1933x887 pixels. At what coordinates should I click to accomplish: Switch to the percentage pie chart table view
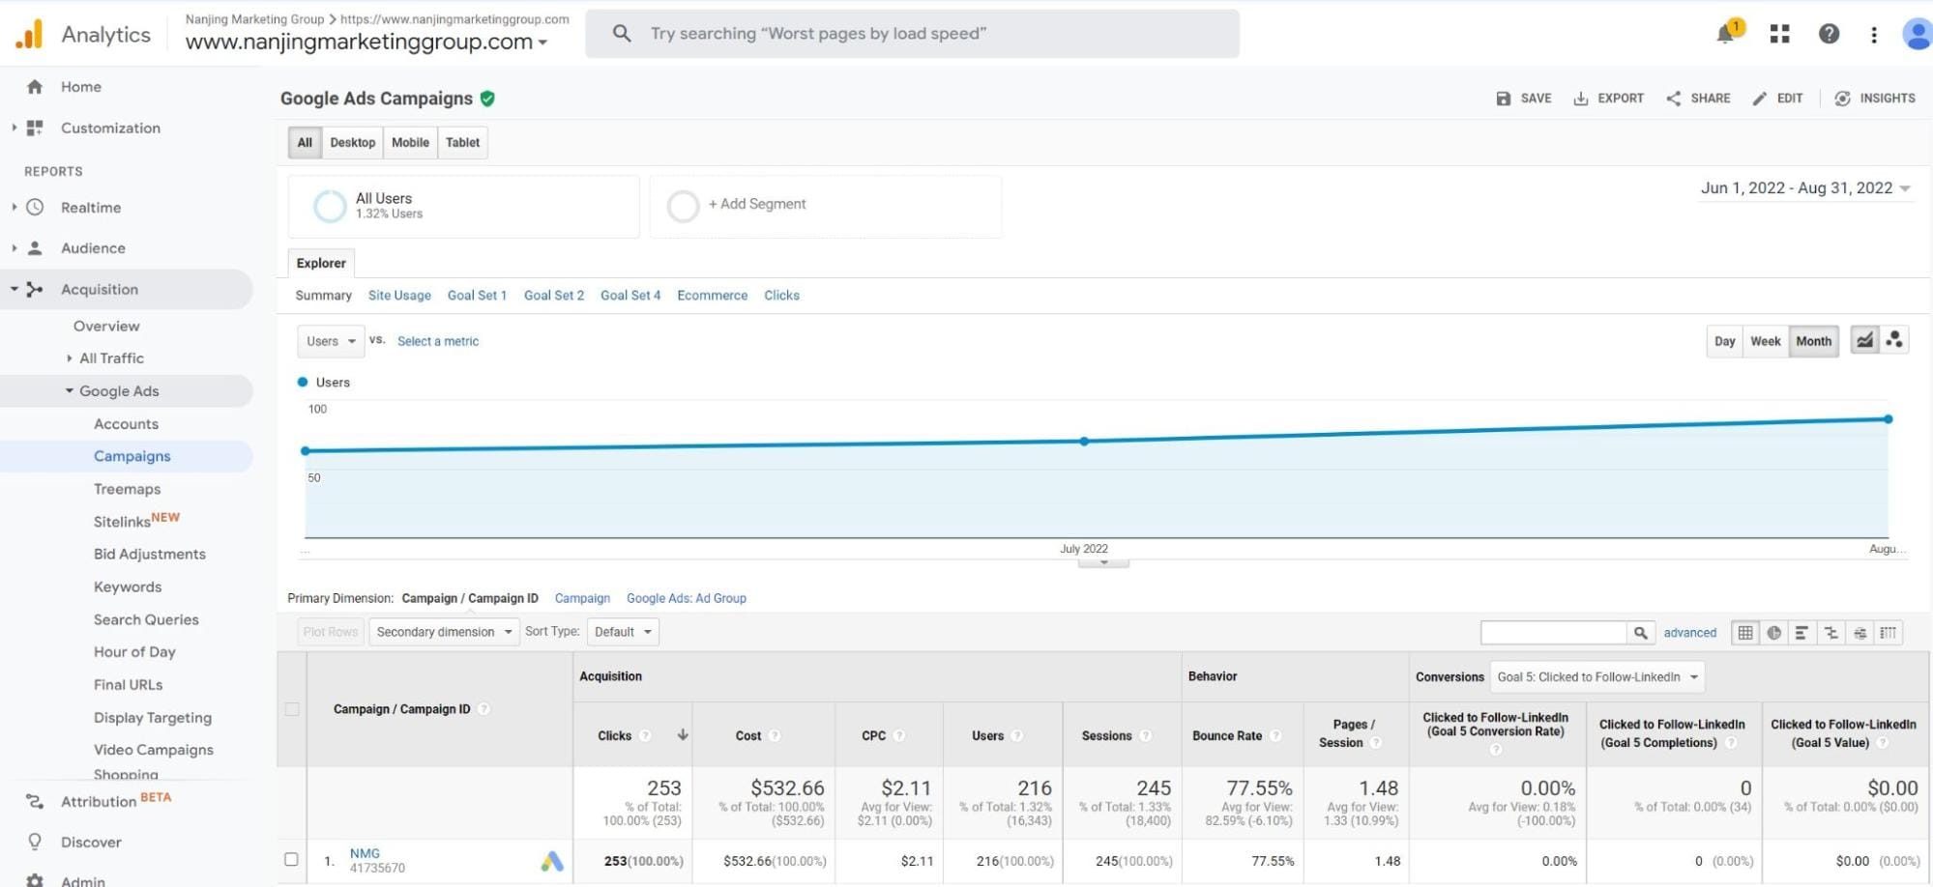click(1773, 632)
